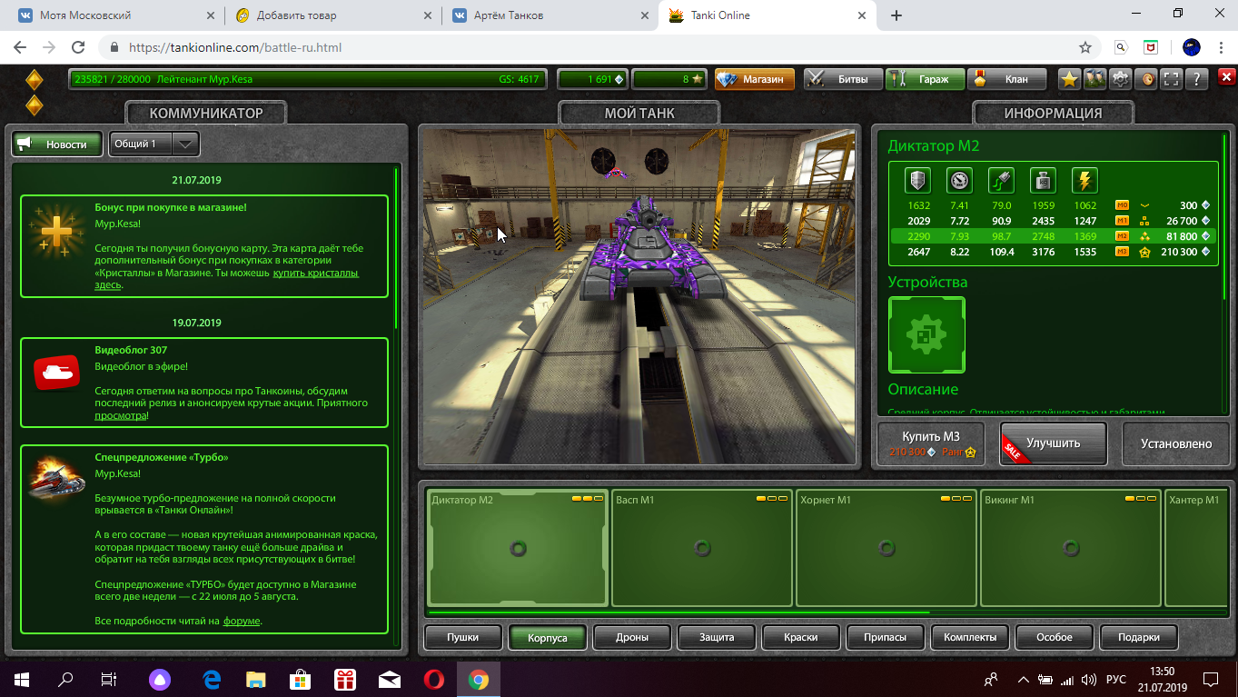Select the Васп M1 hull card
Viewport: 1238px width, 697px height.
[x=702, y=548]
